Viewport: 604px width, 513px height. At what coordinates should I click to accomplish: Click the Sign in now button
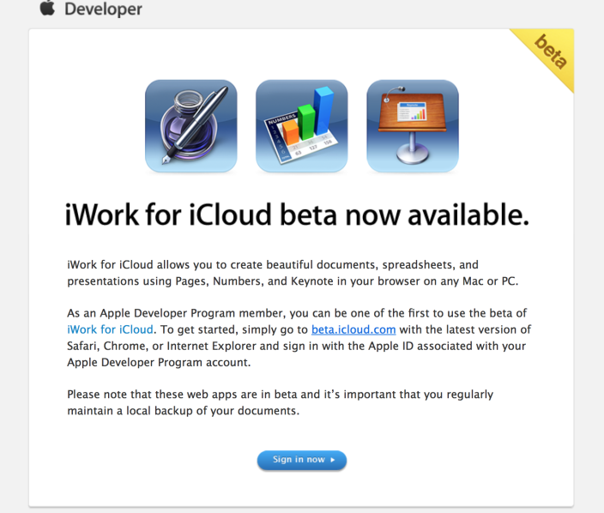coord(302,460)
